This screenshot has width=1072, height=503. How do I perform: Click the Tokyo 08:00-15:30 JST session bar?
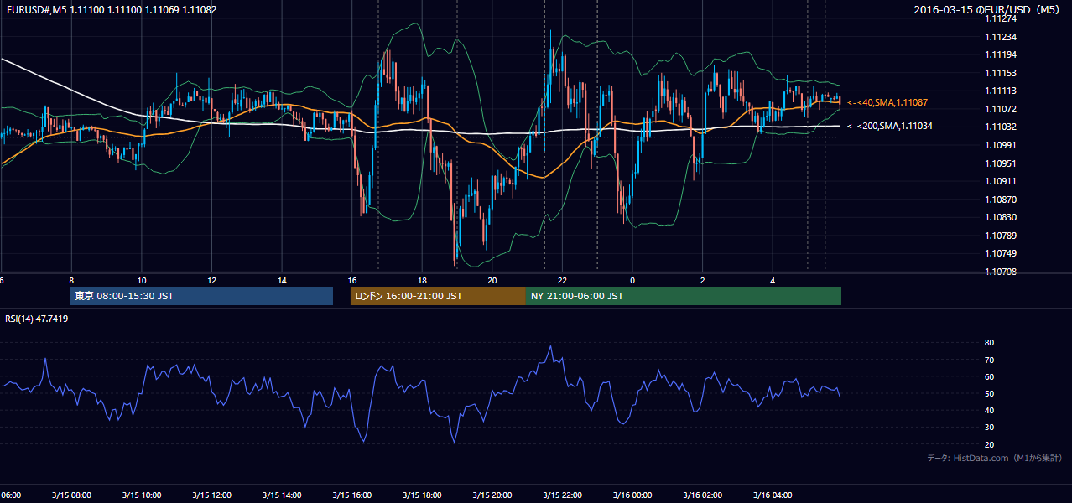coord(201,296)
